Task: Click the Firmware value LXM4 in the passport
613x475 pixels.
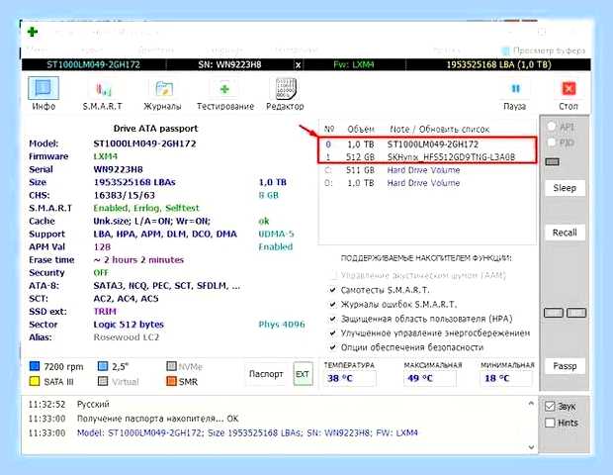Action: [105, 156]
